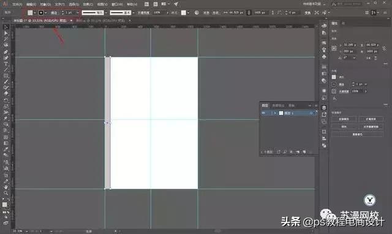Viewport: 392px width, 234px height.
Task: Click flip vertical in Properties panel
Action: pyautogui.click(x=375, y=58)
